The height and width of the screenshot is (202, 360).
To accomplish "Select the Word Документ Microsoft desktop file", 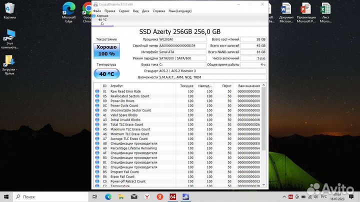I will pyautogui.click(x=286, y=12).
